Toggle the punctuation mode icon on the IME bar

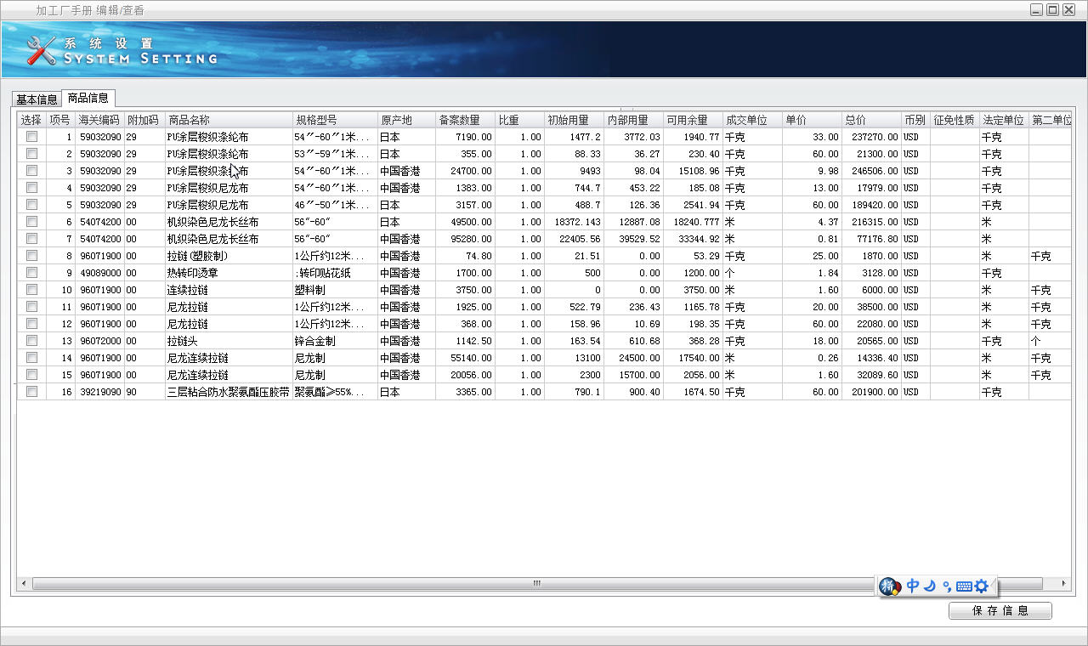click(946, 586)
